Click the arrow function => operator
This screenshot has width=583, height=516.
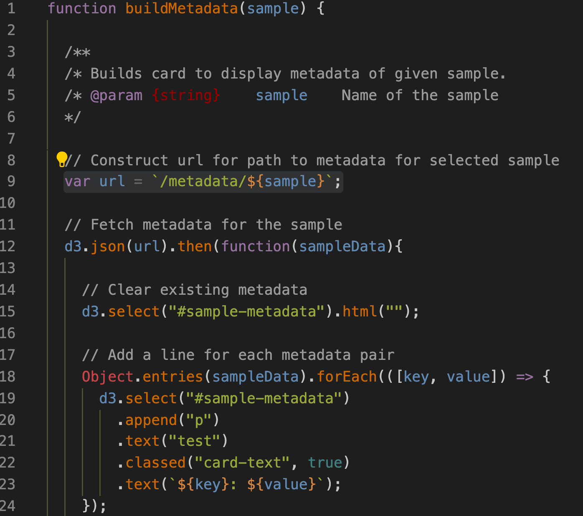525,377
